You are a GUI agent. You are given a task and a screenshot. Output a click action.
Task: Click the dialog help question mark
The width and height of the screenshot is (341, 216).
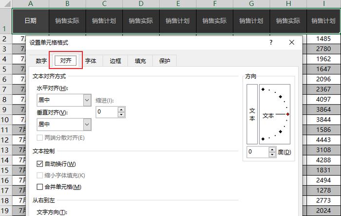(x=271, y=42)
